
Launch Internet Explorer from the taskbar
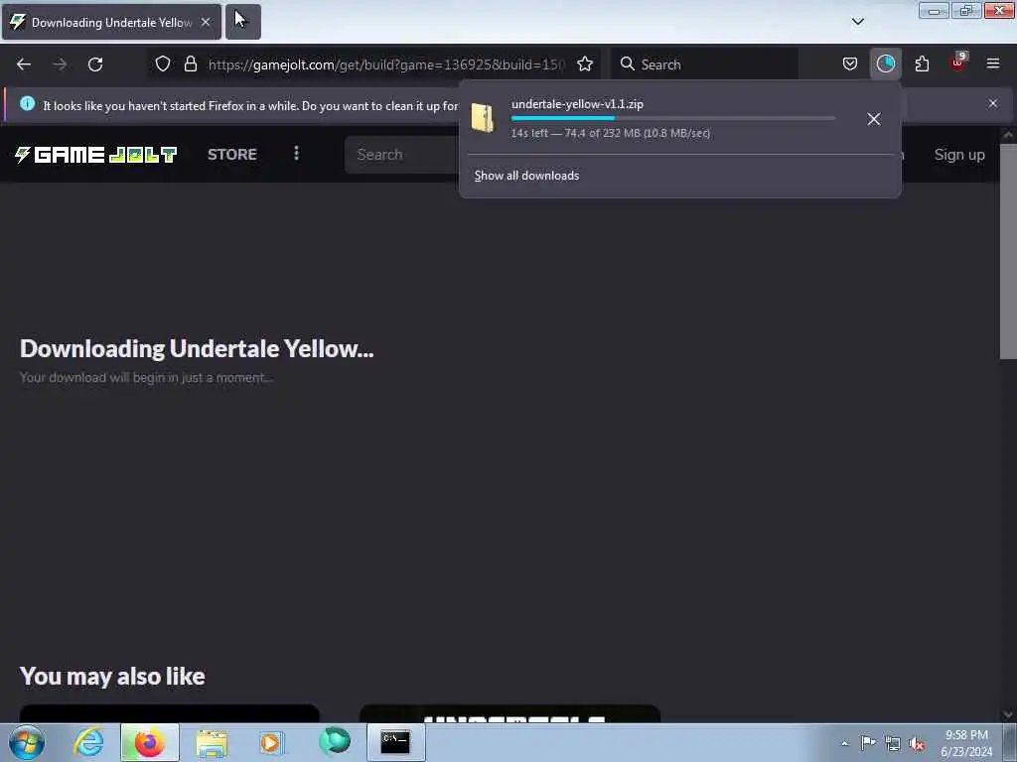click(88, 742)
